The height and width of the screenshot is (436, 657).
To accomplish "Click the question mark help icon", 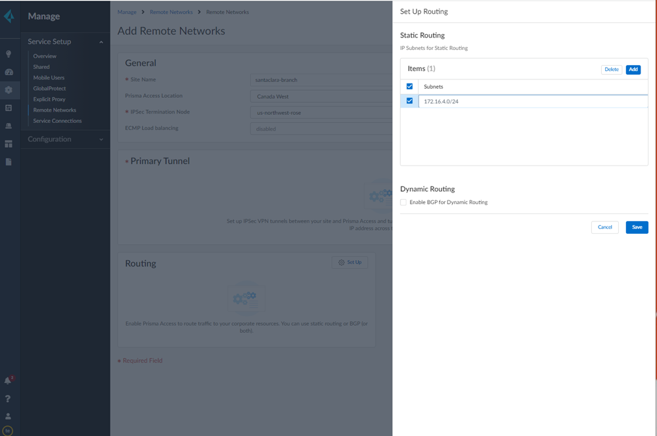I will click(9, 399).
